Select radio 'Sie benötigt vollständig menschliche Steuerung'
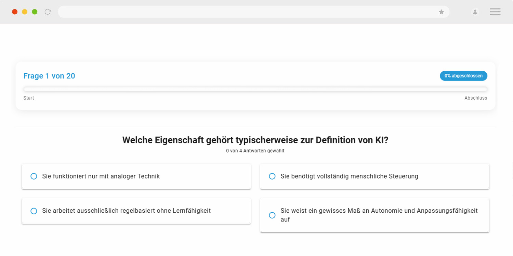This screenshot has height=256, width=513. click(272, 176)
